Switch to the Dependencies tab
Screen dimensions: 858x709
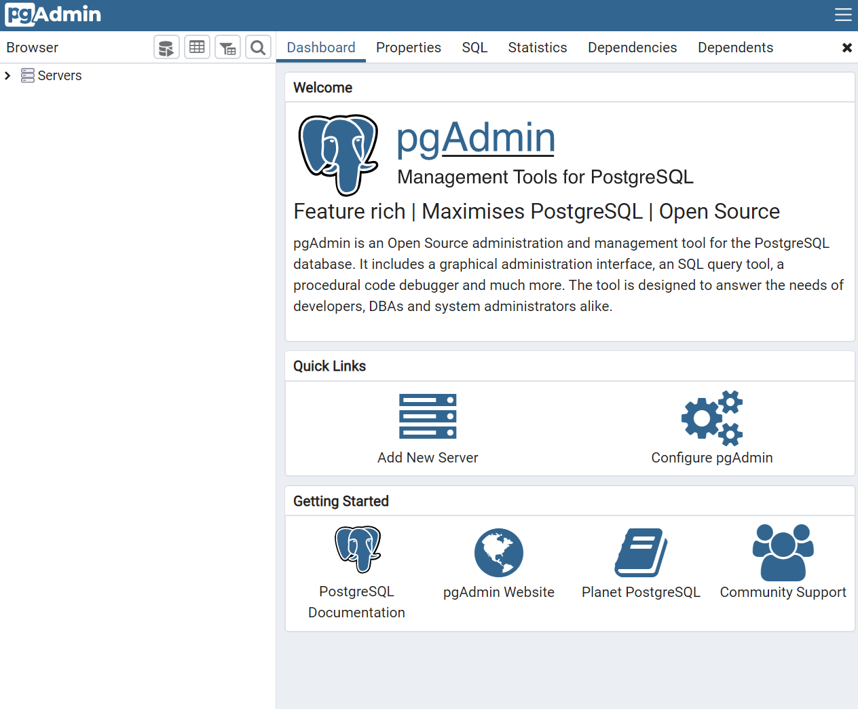click(x=633, y=48)
